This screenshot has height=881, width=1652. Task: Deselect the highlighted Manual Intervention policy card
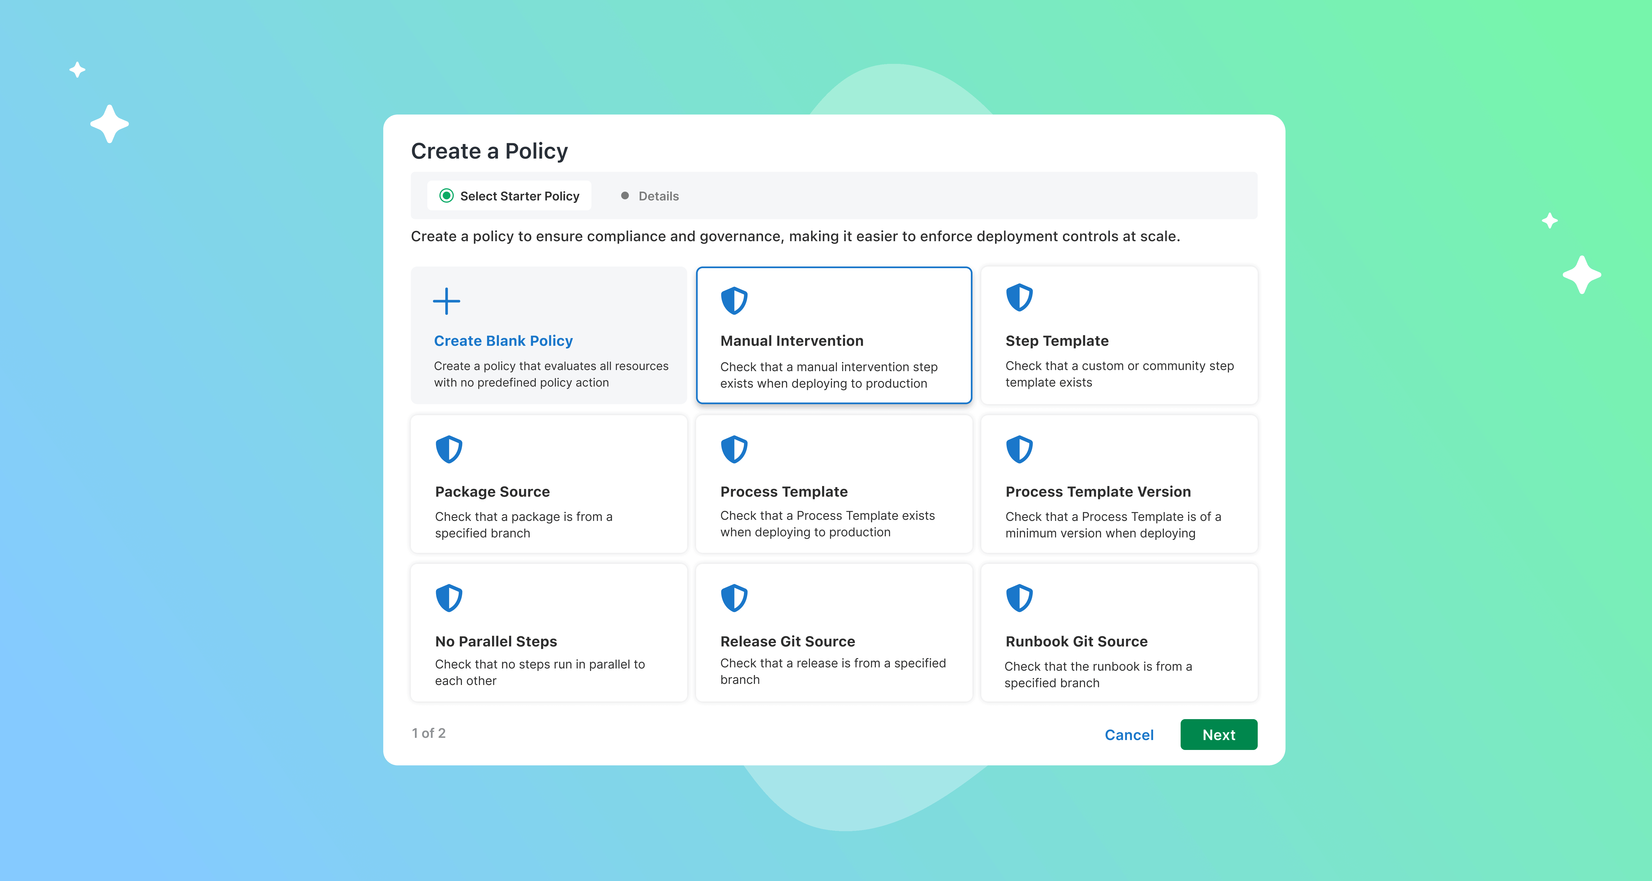[834, 335]
